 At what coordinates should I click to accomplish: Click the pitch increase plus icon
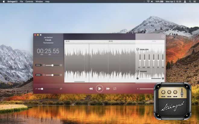tap(61, 65)
